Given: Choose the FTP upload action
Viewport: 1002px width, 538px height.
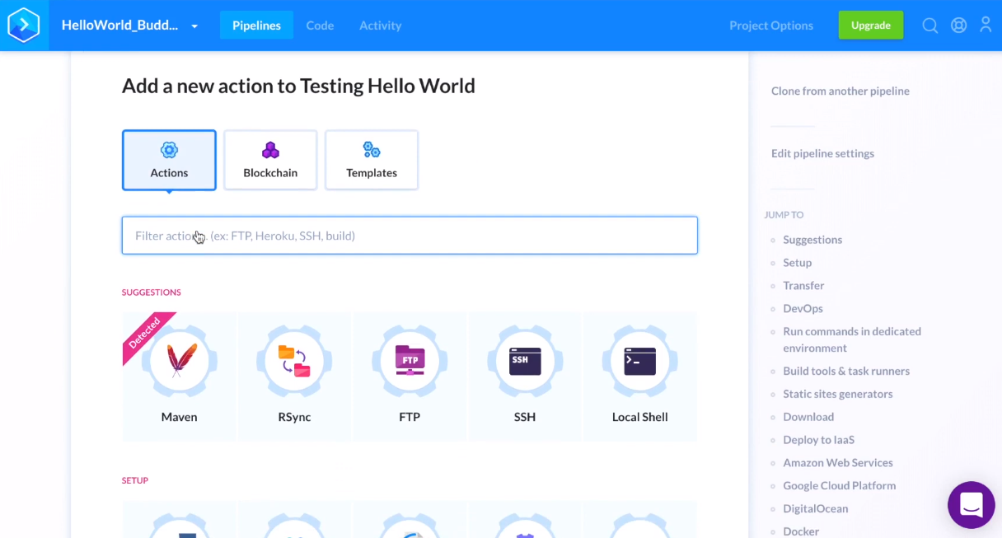Looking at the screenshot, I should click(x=410, y=360).
